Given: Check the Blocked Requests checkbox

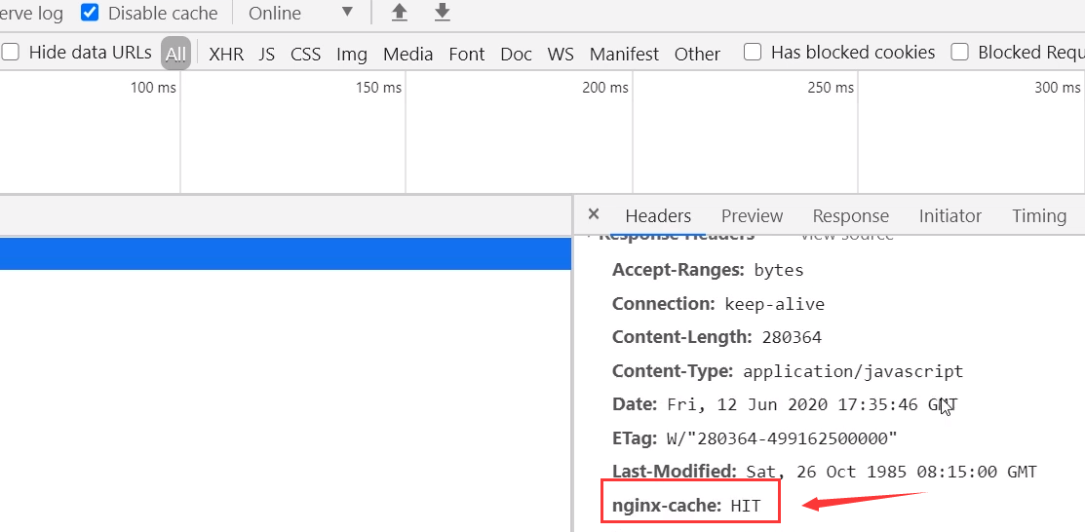Looking at the screenshot, I should [959, 52].
